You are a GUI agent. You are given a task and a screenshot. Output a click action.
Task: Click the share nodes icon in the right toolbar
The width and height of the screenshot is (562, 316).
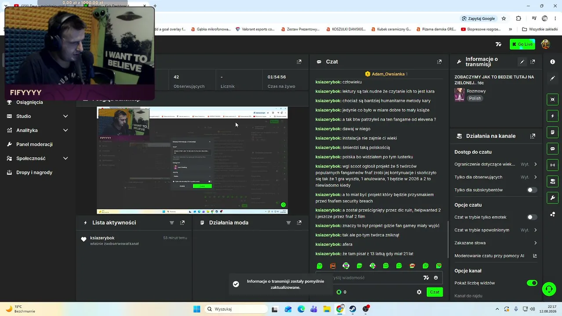pyautogui.click(x=552, y=214)
